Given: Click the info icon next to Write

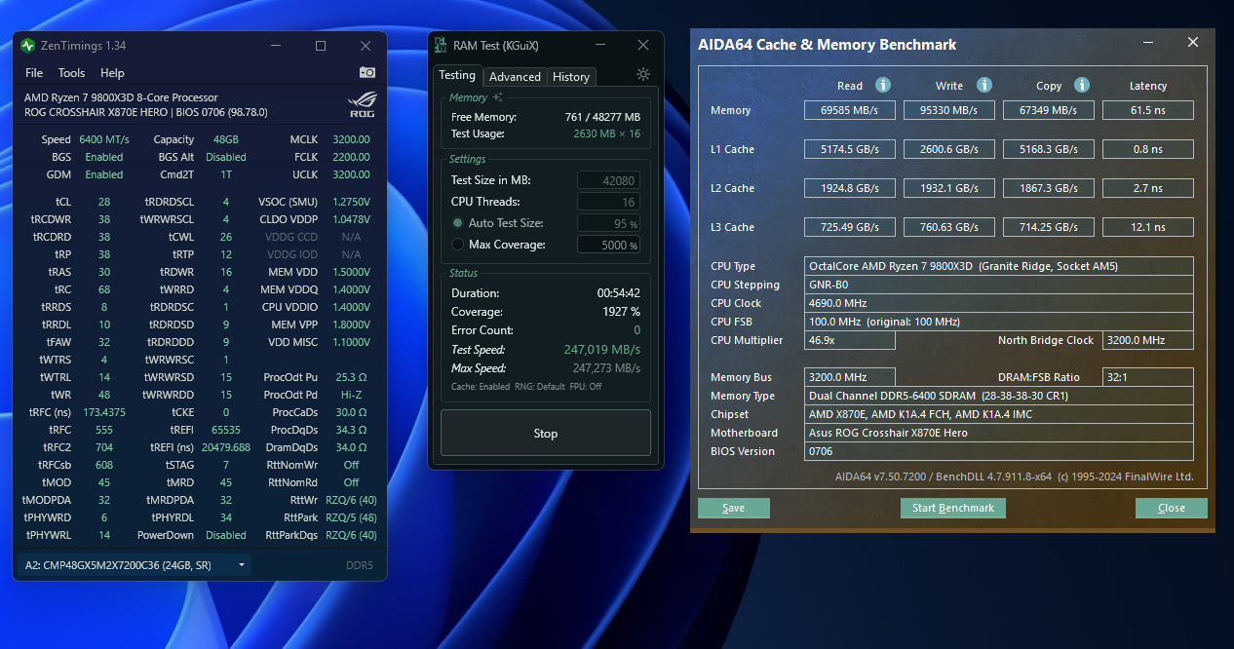Looking at the screenshot, I should click(984, 86).
